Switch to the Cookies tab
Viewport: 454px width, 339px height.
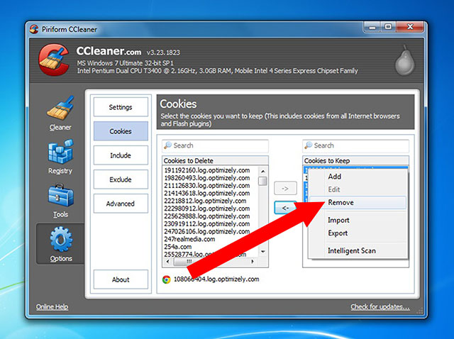(121, 131)
